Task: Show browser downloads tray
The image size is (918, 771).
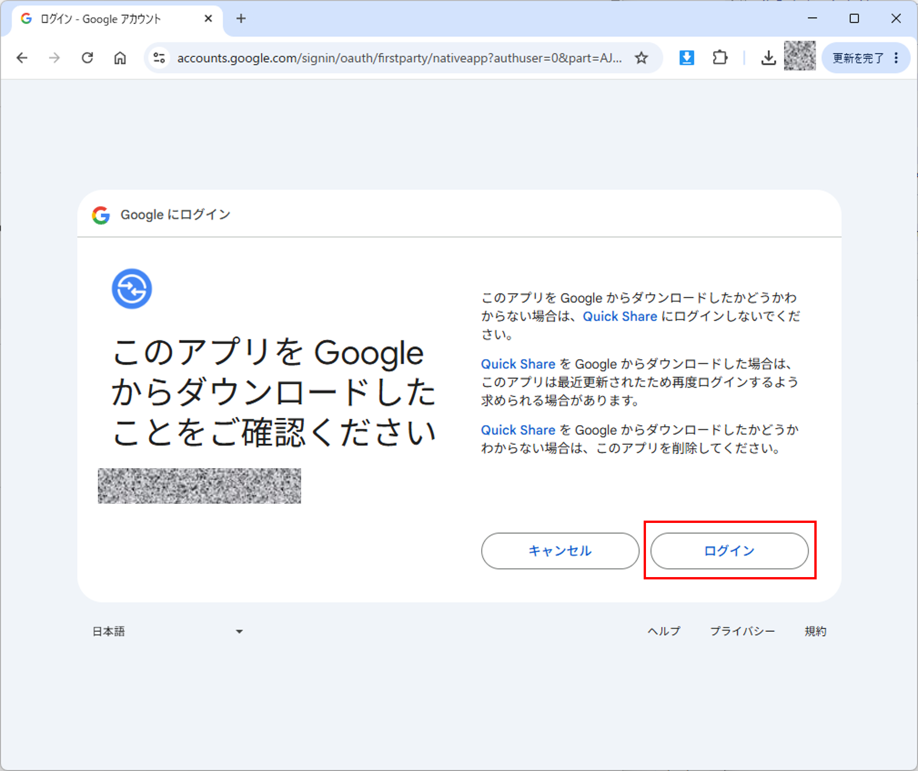Action: (x=768, y=58)
